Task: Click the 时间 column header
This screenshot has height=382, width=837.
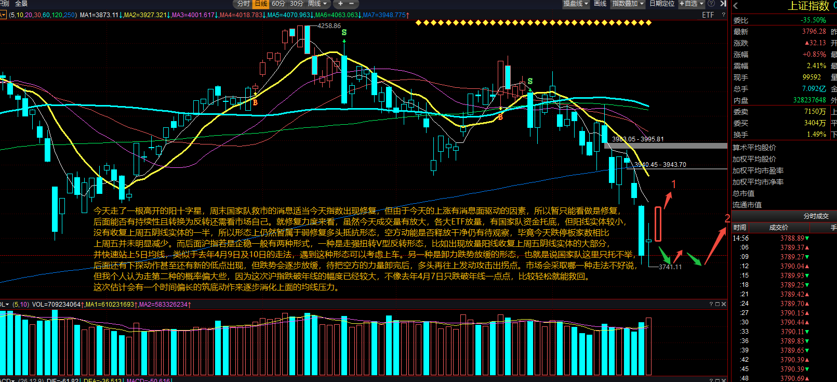Action: (x=740, y=228)
